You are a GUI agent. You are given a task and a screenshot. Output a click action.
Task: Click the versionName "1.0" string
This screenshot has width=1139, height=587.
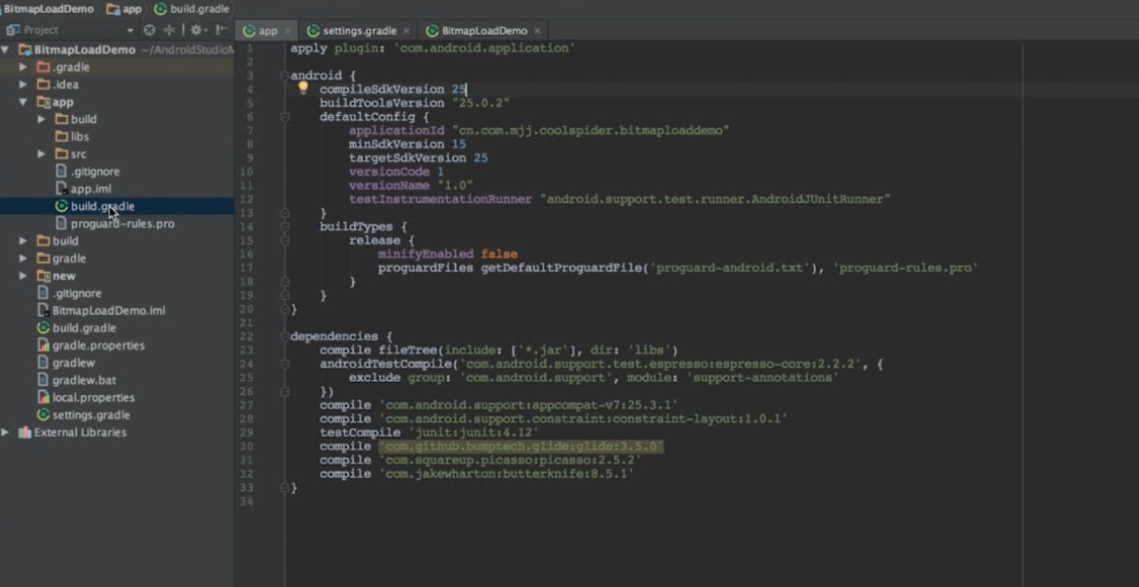455,185
